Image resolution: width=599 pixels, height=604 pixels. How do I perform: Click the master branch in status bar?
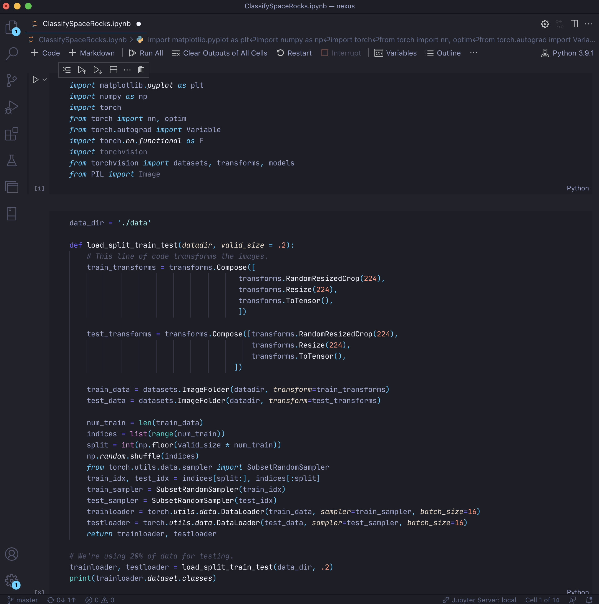[x=22, y=600]
